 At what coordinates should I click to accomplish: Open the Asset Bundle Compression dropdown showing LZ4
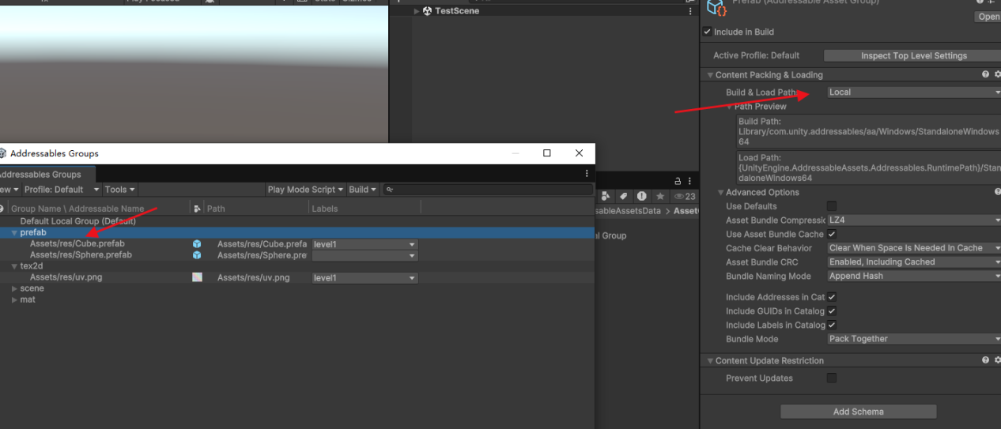click(914, 220)
